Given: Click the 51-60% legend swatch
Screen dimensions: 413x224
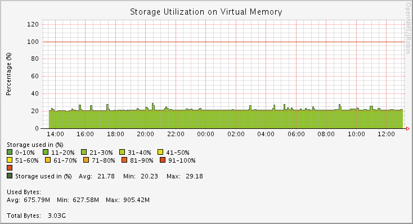Looking at the screenshot, I should [10, 160].
